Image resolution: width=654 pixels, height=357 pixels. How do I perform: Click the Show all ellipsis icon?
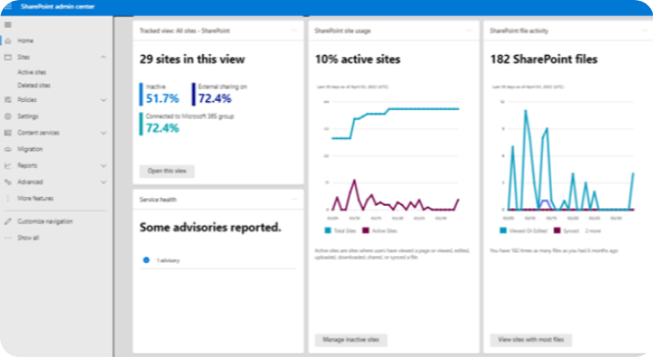8,237
